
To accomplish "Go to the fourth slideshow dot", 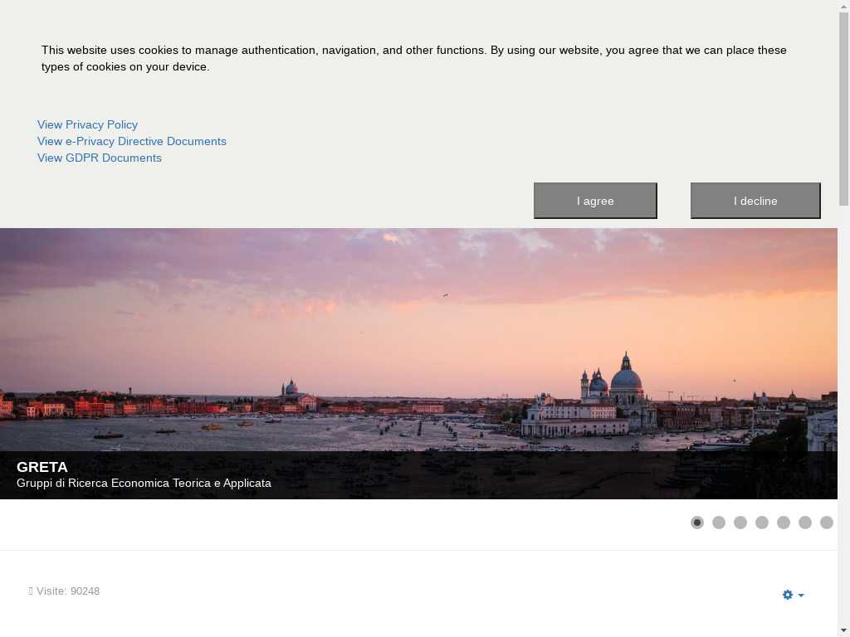I will [x=762, y=523].
